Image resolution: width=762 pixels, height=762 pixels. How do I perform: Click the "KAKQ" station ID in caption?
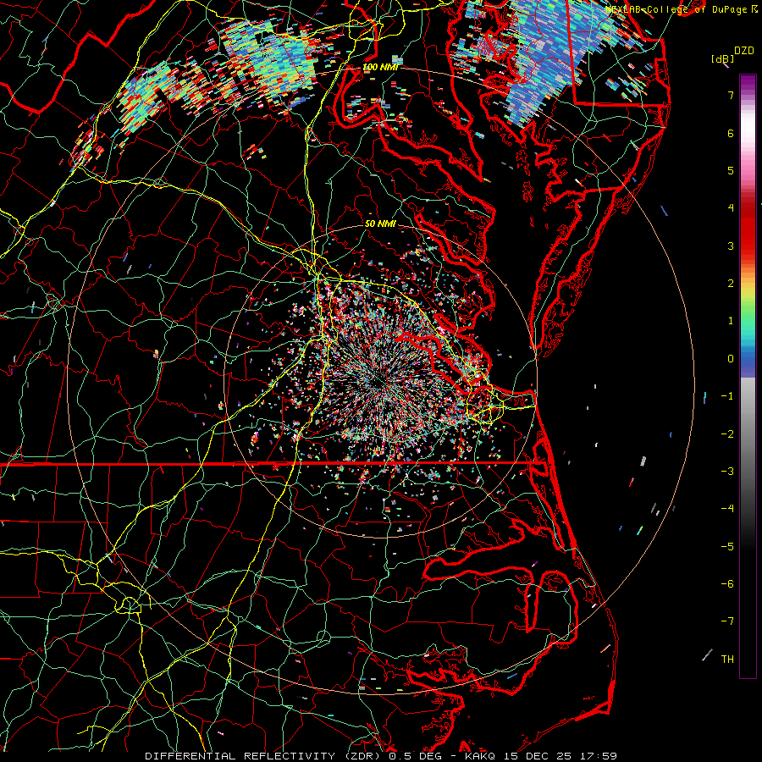[x=481, y=756]
